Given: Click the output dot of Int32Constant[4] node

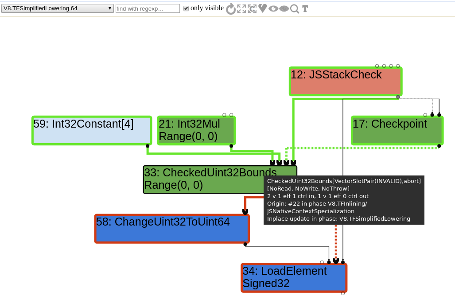Looking at the screenshot, I should (148, 146).
